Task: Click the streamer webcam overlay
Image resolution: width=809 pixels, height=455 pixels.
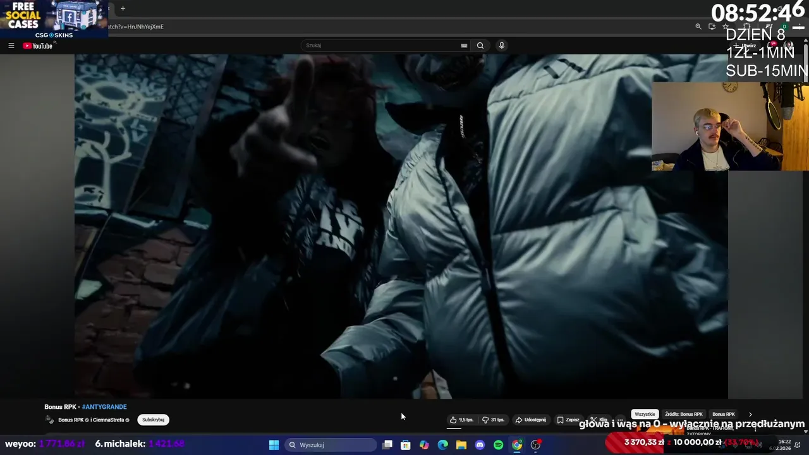Action: 730,126
